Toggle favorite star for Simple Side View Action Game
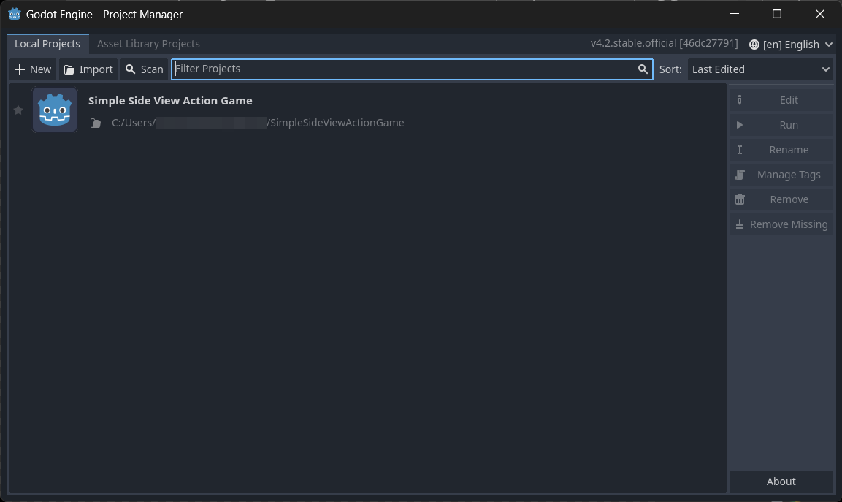842x502 pixels. pyautogui.click(x=18, y=110)
